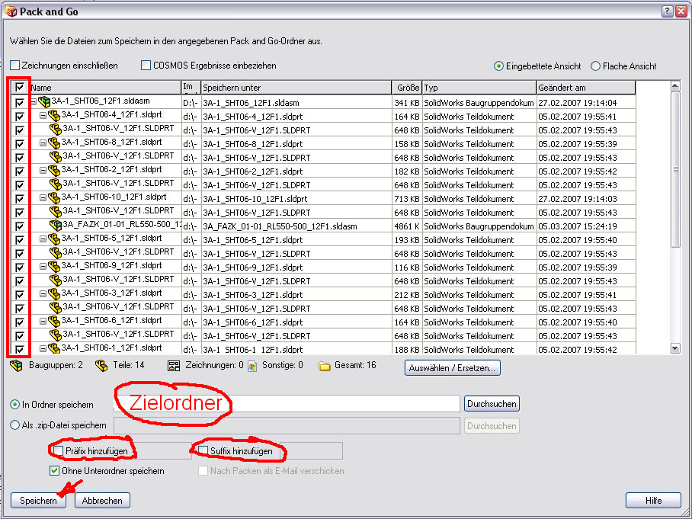Uncheck the 3A-1_SHT06-10_12F1.sldprt row checkbox
The width and height of the screenshot is (692, 519).
coord(19,198)
